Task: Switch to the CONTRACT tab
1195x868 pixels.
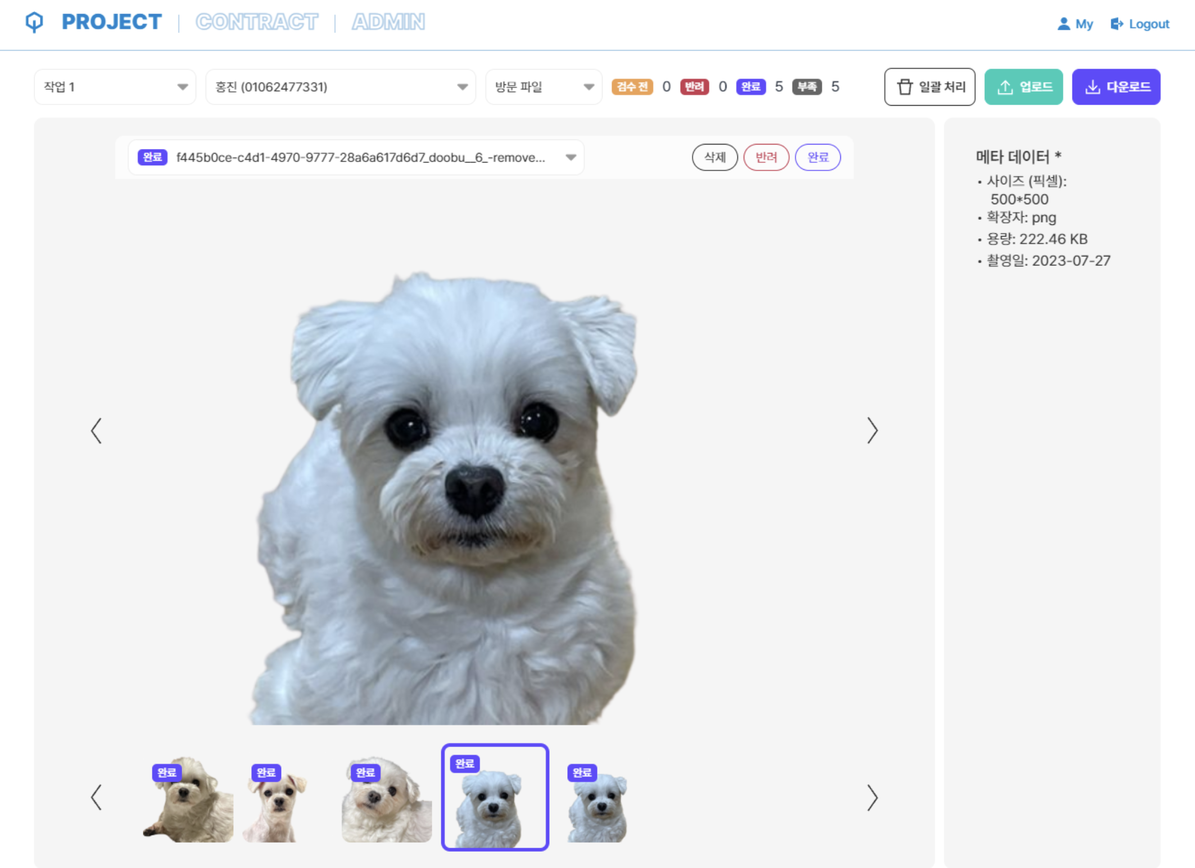Action: [x=256, y=22]
